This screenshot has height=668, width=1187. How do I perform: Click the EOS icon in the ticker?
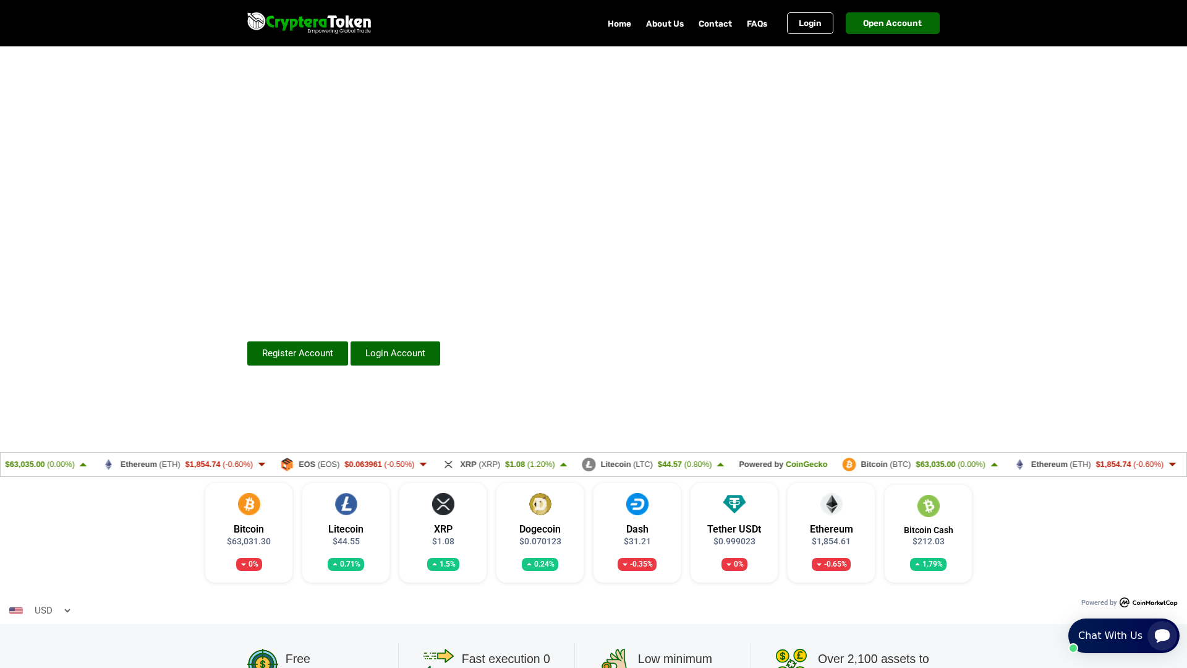(287, 465)
